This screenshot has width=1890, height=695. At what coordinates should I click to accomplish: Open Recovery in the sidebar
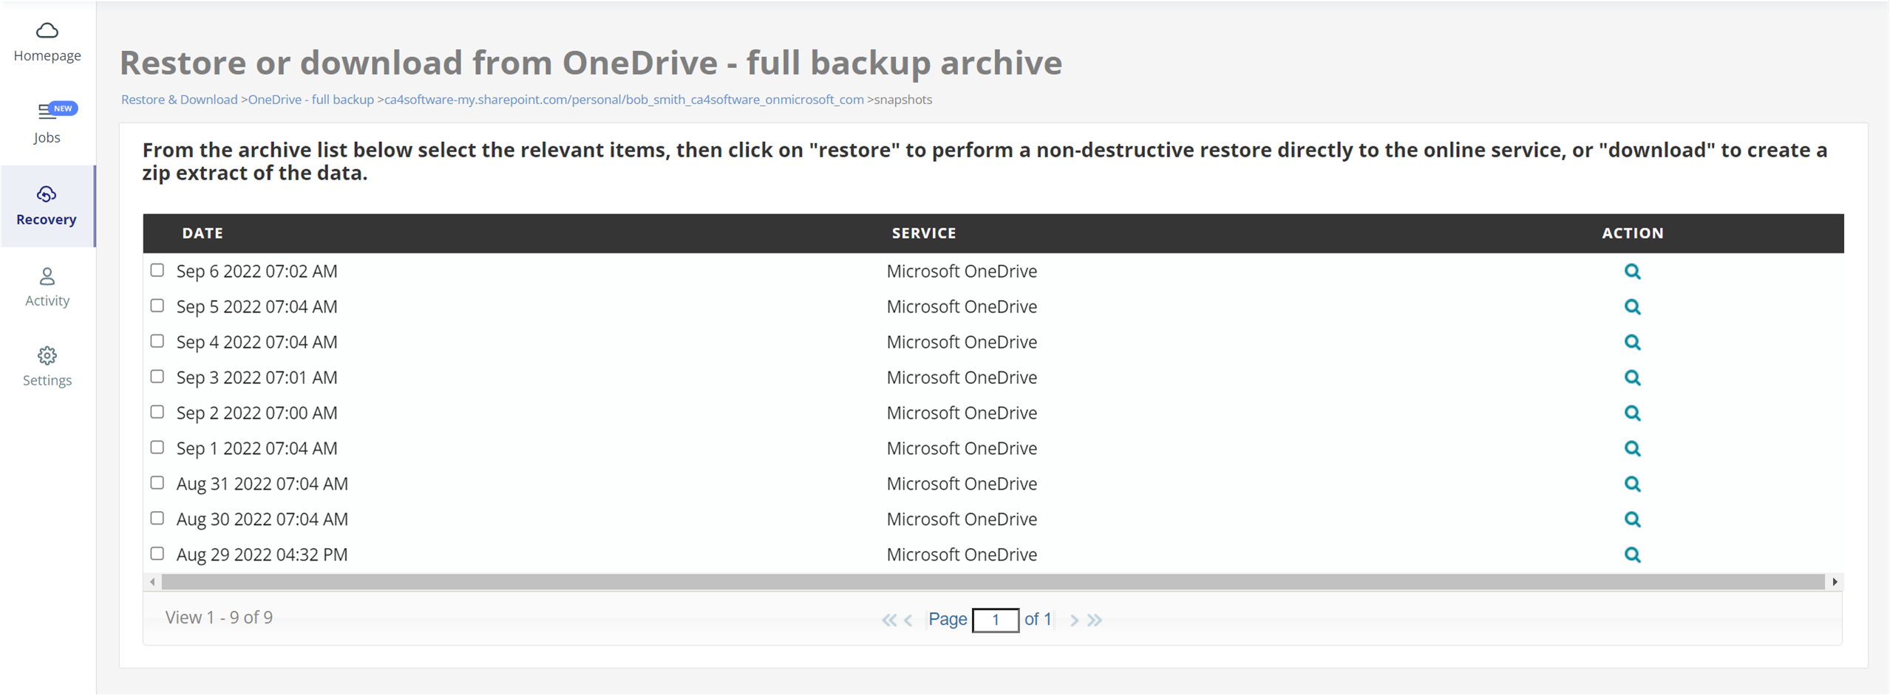pyautogui.click(x=47, y=206)
